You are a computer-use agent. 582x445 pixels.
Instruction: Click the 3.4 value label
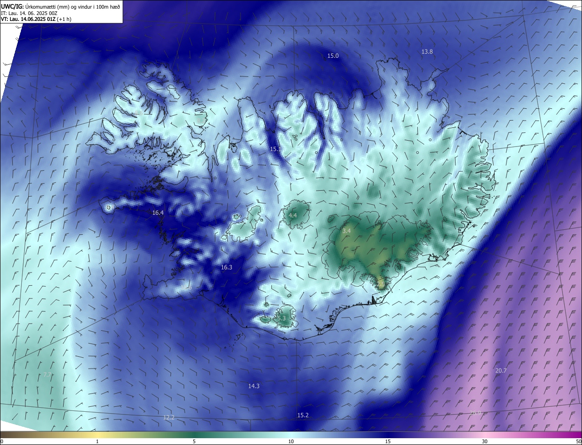346,231
